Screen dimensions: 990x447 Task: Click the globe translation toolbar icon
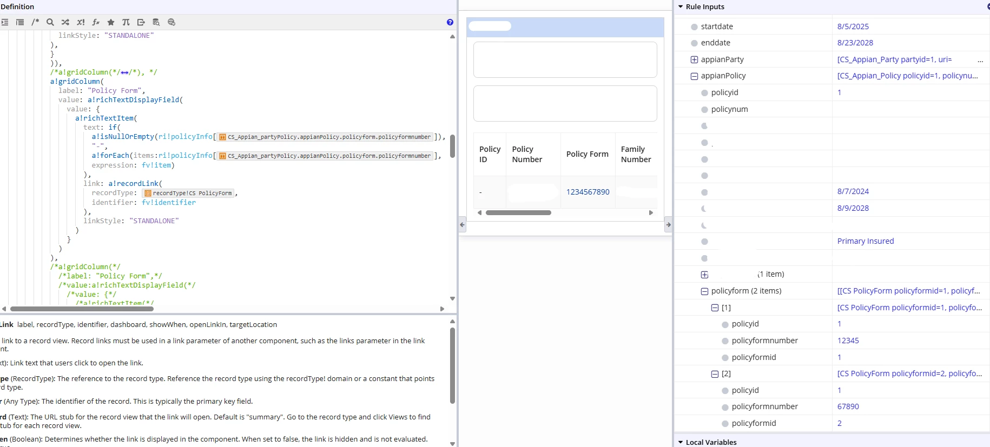tap(171, 22)
